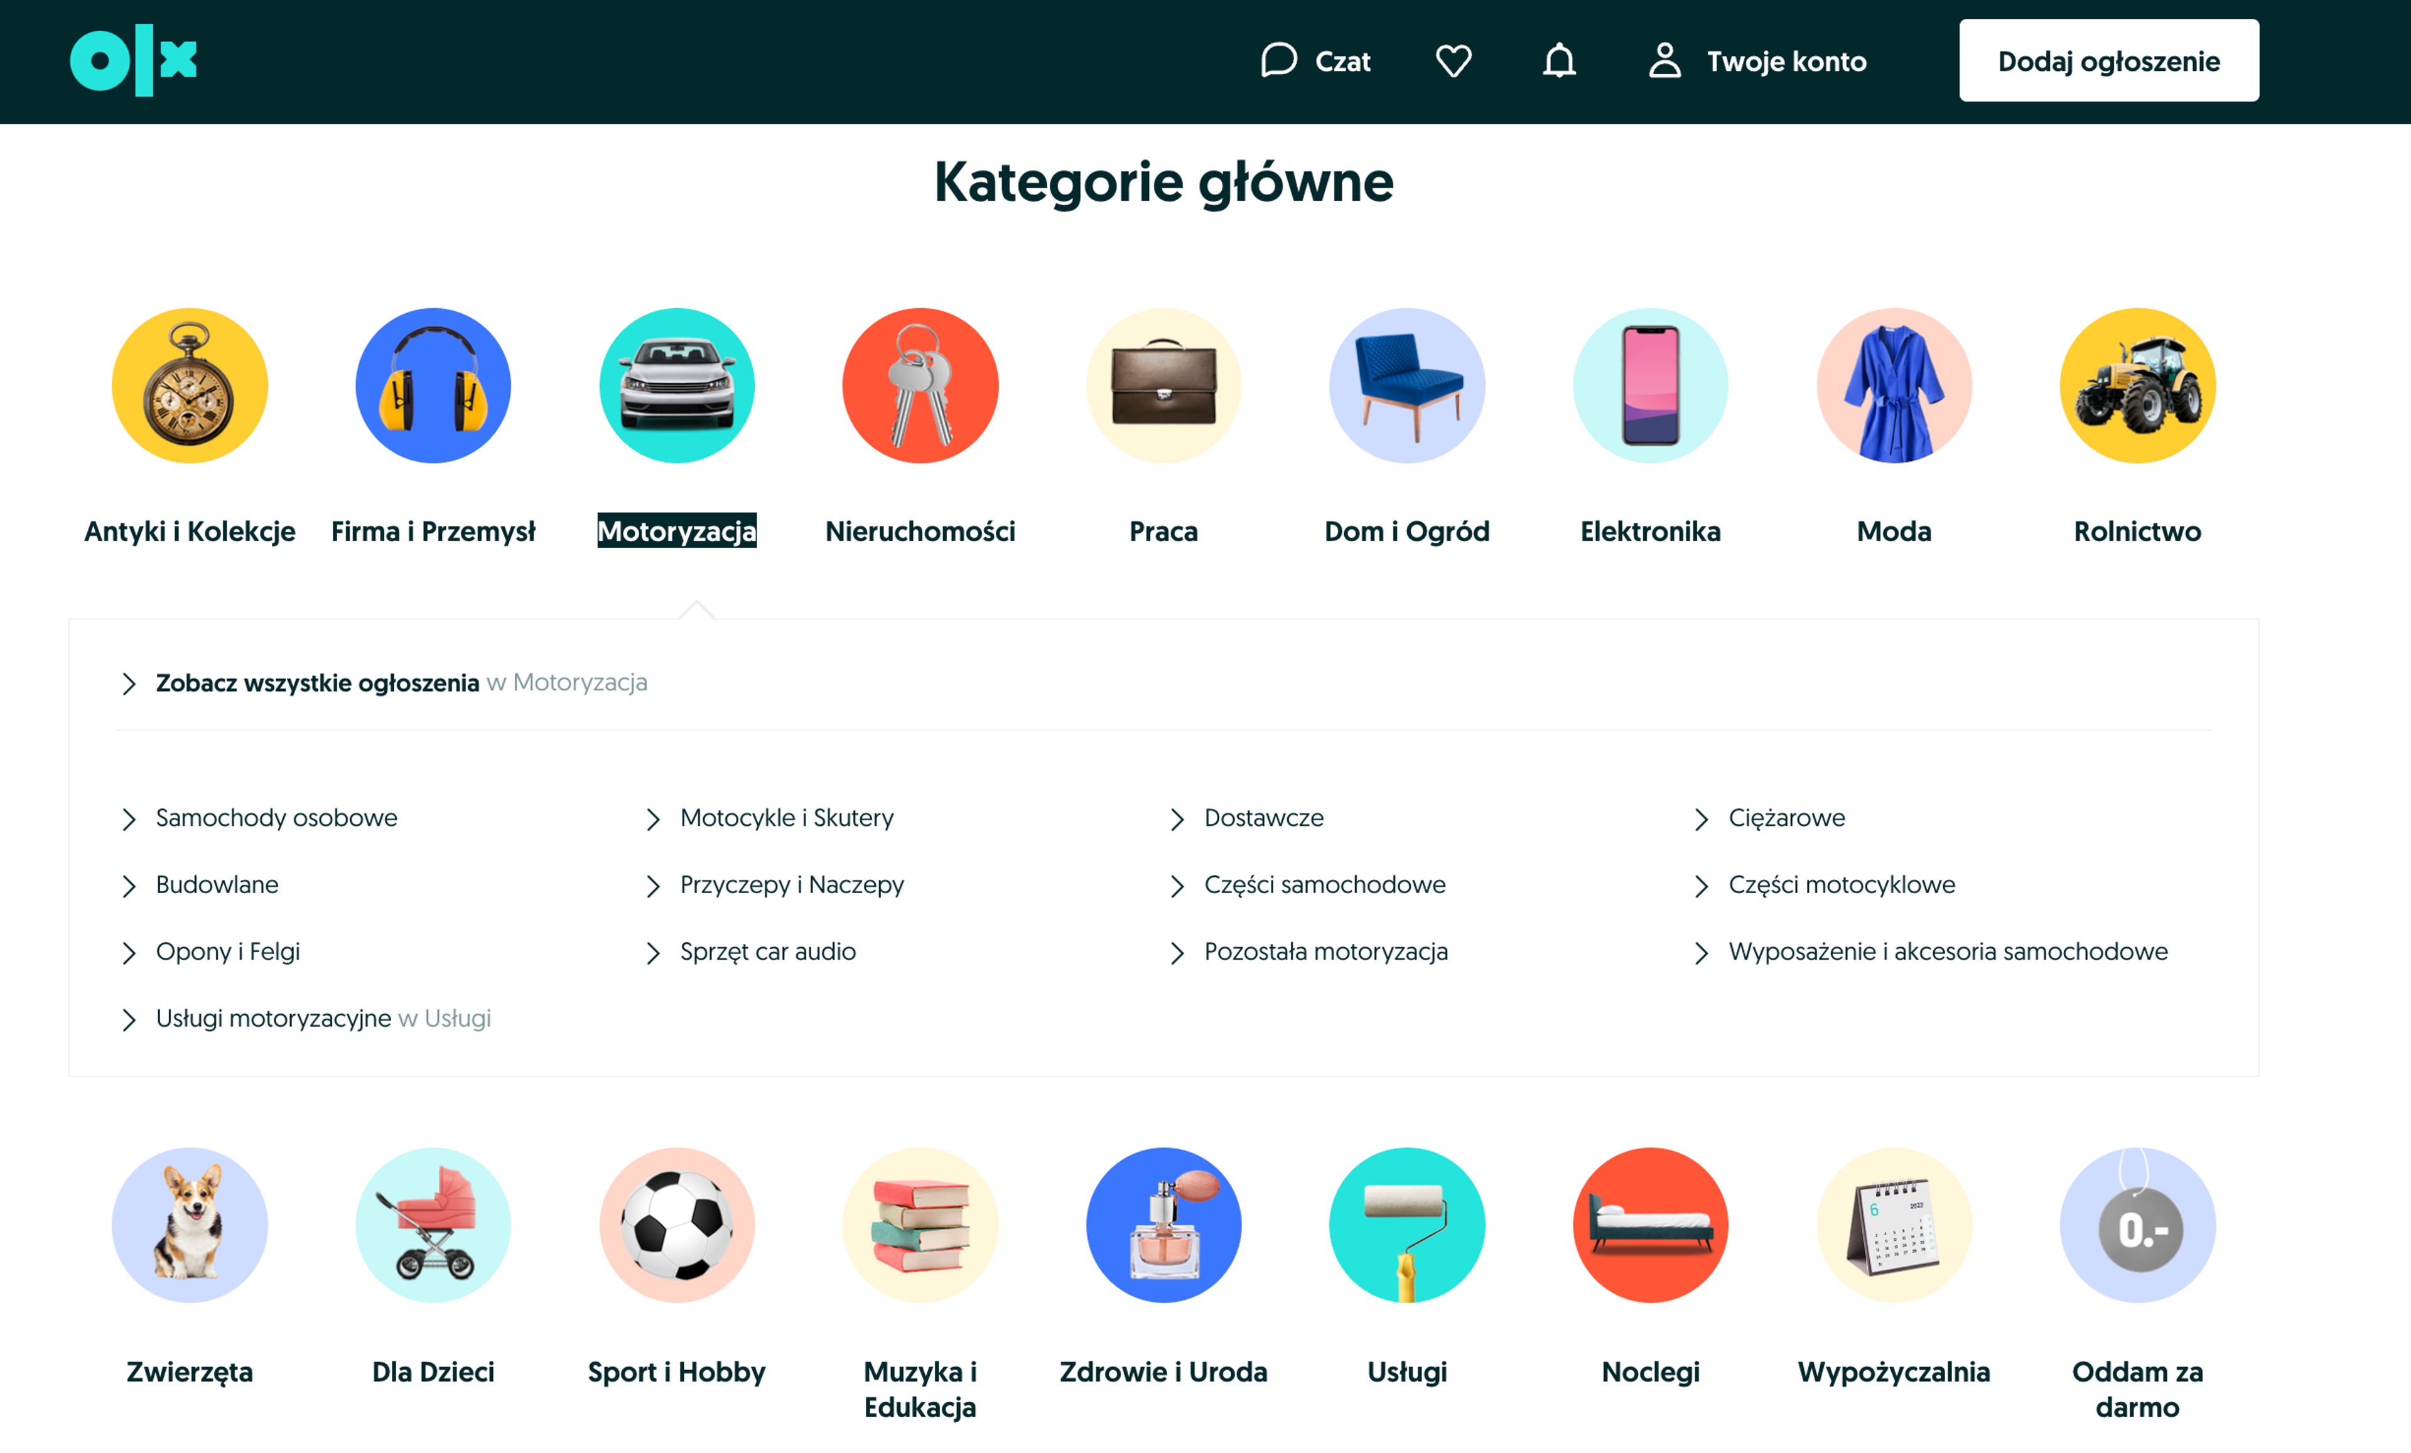Open Twoje konto account menu
This screenshot has height=1453, width=2411.
pyautogui.click(x=1757, y=61)
